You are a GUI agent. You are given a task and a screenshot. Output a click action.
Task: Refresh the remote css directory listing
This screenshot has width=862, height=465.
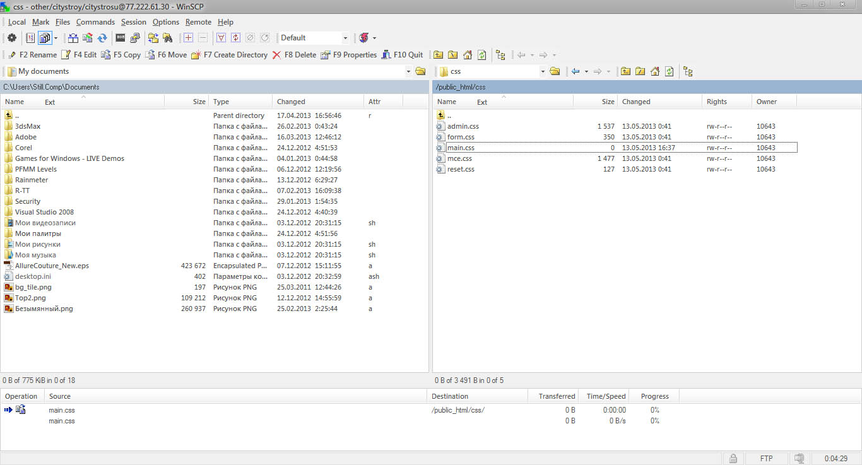[x=670, y=71]
